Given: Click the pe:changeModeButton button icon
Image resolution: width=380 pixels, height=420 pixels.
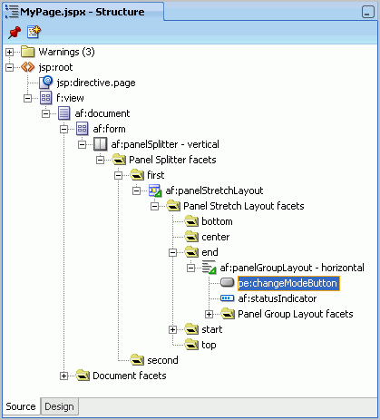Looking at the screenshot, I should pyautogui.click(x=228, y=283).
